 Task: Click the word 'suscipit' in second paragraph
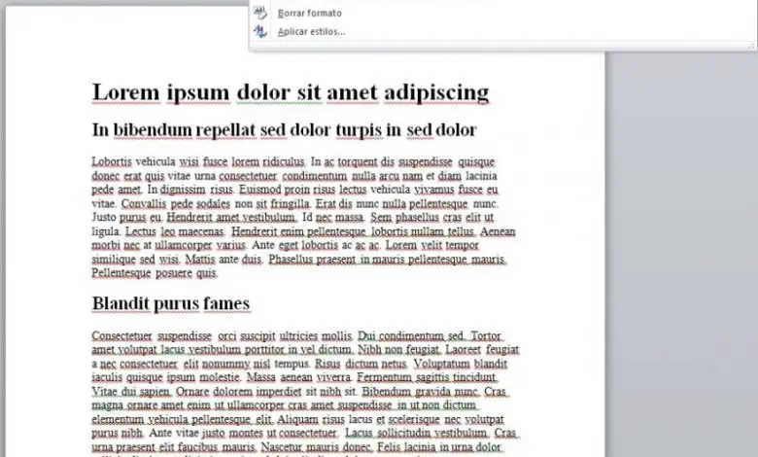click(258, 335)
